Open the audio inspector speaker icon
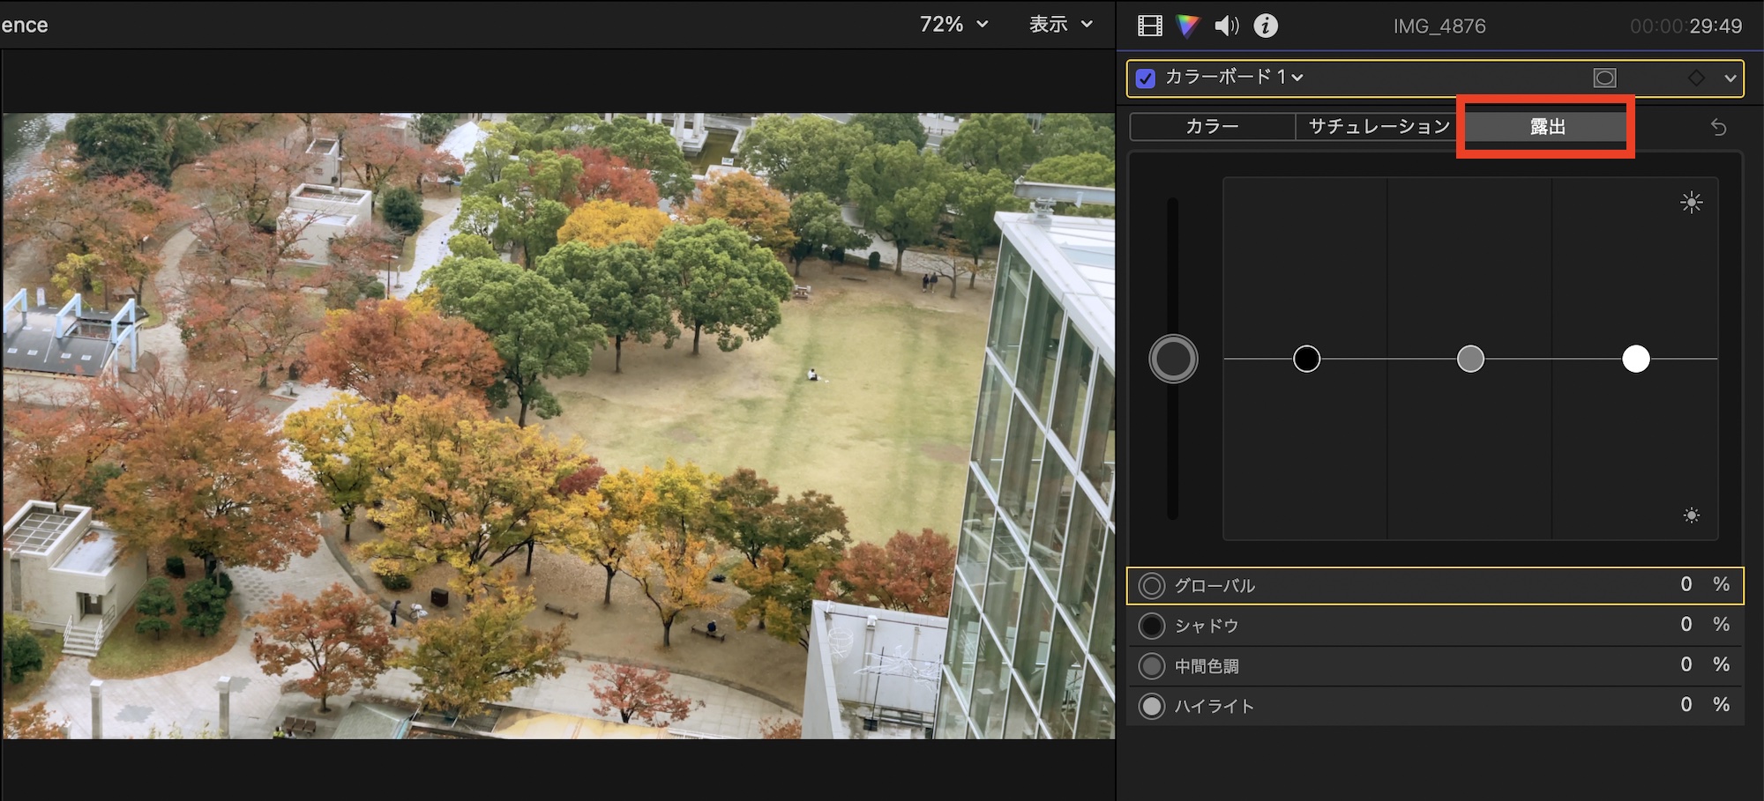Viewport: 1764px width, 801px height. (1226, 26)
